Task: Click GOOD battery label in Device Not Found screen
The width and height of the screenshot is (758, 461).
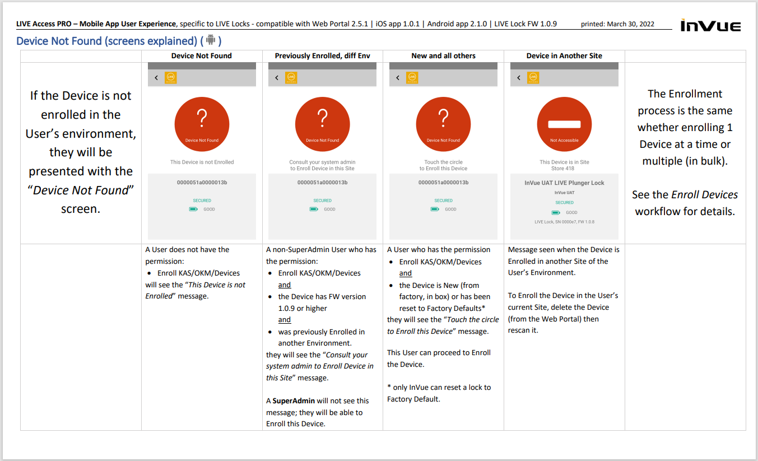Action: (x=209, y=209)
